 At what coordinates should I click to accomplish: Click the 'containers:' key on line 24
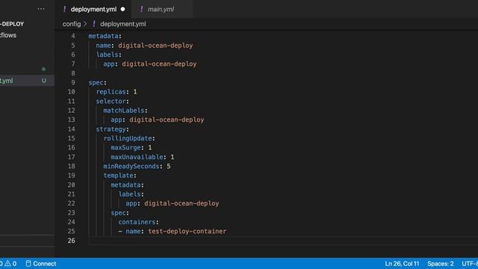tap(139, 222)
